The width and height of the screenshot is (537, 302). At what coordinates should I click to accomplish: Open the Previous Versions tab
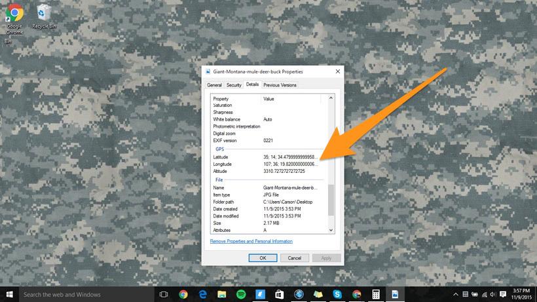point(280,85)
